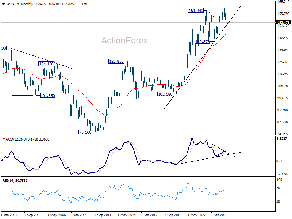Click the 168.210 top price scale label
The height and width of the screenshot is (219, 292).
283,2
